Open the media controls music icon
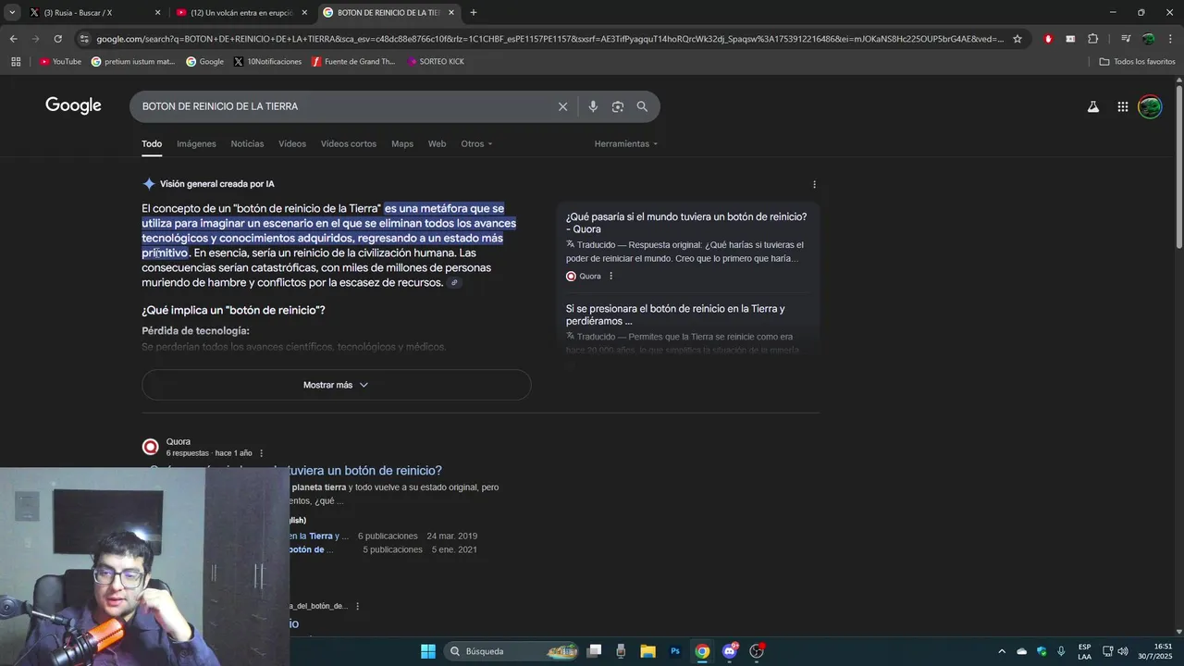The width and height of the screenshot is (1184, 666). 1126,39
